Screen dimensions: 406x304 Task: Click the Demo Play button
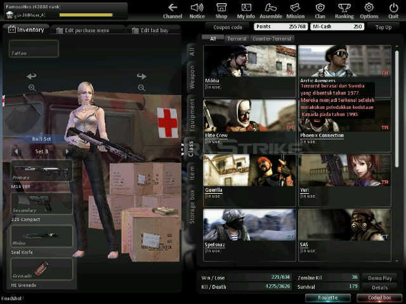click(379, 278)
